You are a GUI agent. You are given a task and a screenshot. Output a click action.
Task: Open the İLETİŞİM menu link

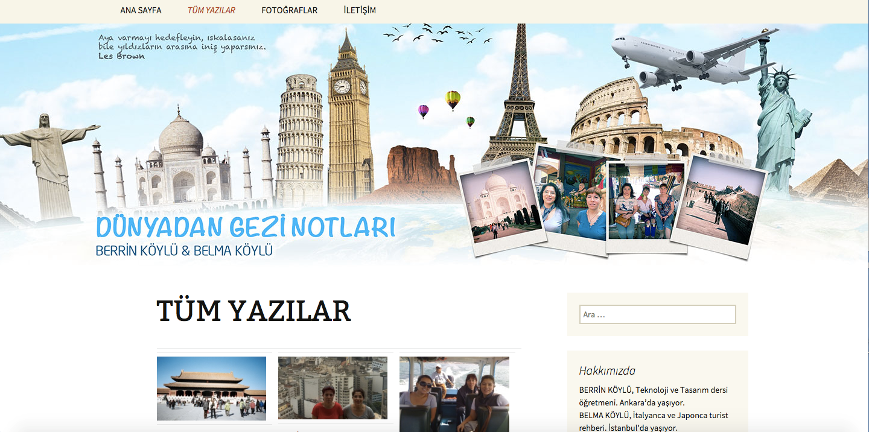coord(360,10)
